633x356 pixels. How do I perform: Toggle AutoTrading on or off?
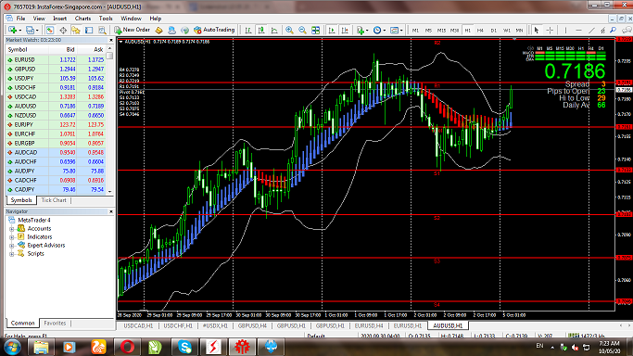coord(214,30)
